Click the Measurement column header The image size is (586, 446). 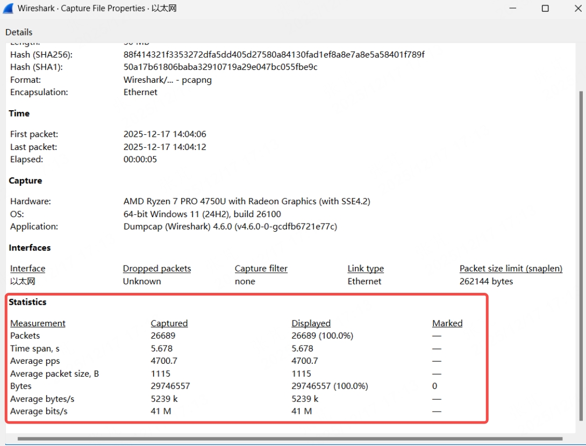pos(38,323)
